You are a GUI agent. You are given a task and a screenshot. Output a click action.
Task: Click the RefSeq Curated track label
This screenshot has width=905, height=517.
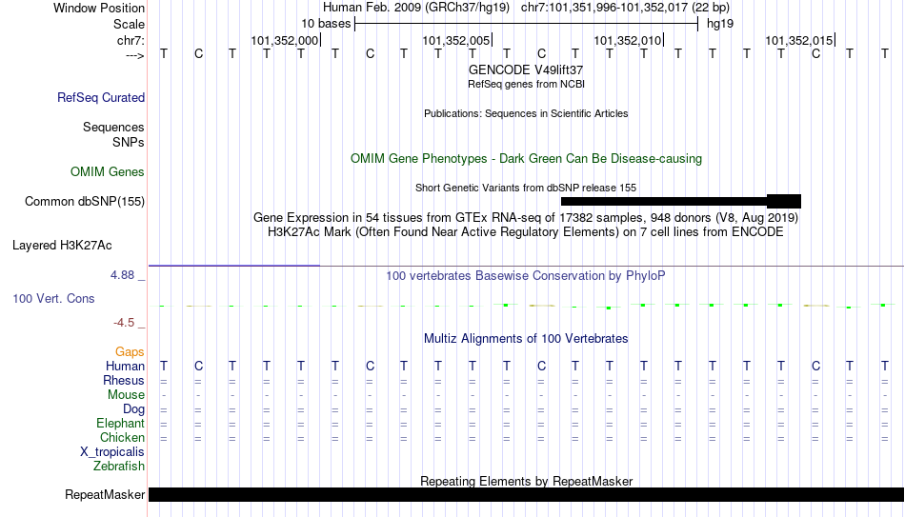coord(100,97)
